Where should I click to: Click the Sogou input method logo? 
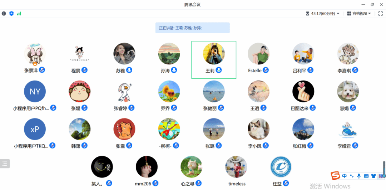[335, 176]
